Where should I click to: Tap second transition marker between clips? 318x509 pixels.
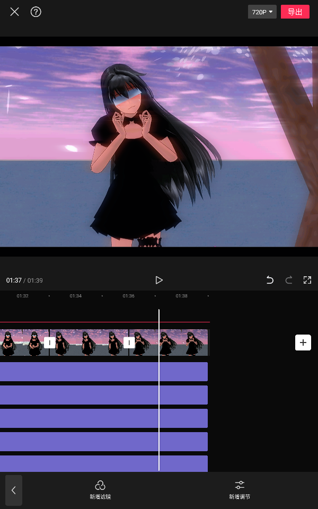[x=129, y=343]
